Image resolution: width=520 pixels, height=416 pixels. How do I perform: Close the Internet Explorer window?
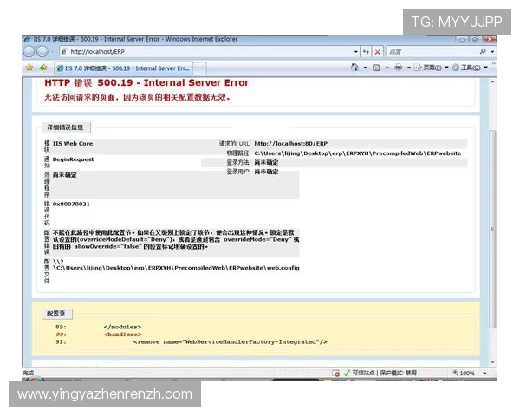490,39
